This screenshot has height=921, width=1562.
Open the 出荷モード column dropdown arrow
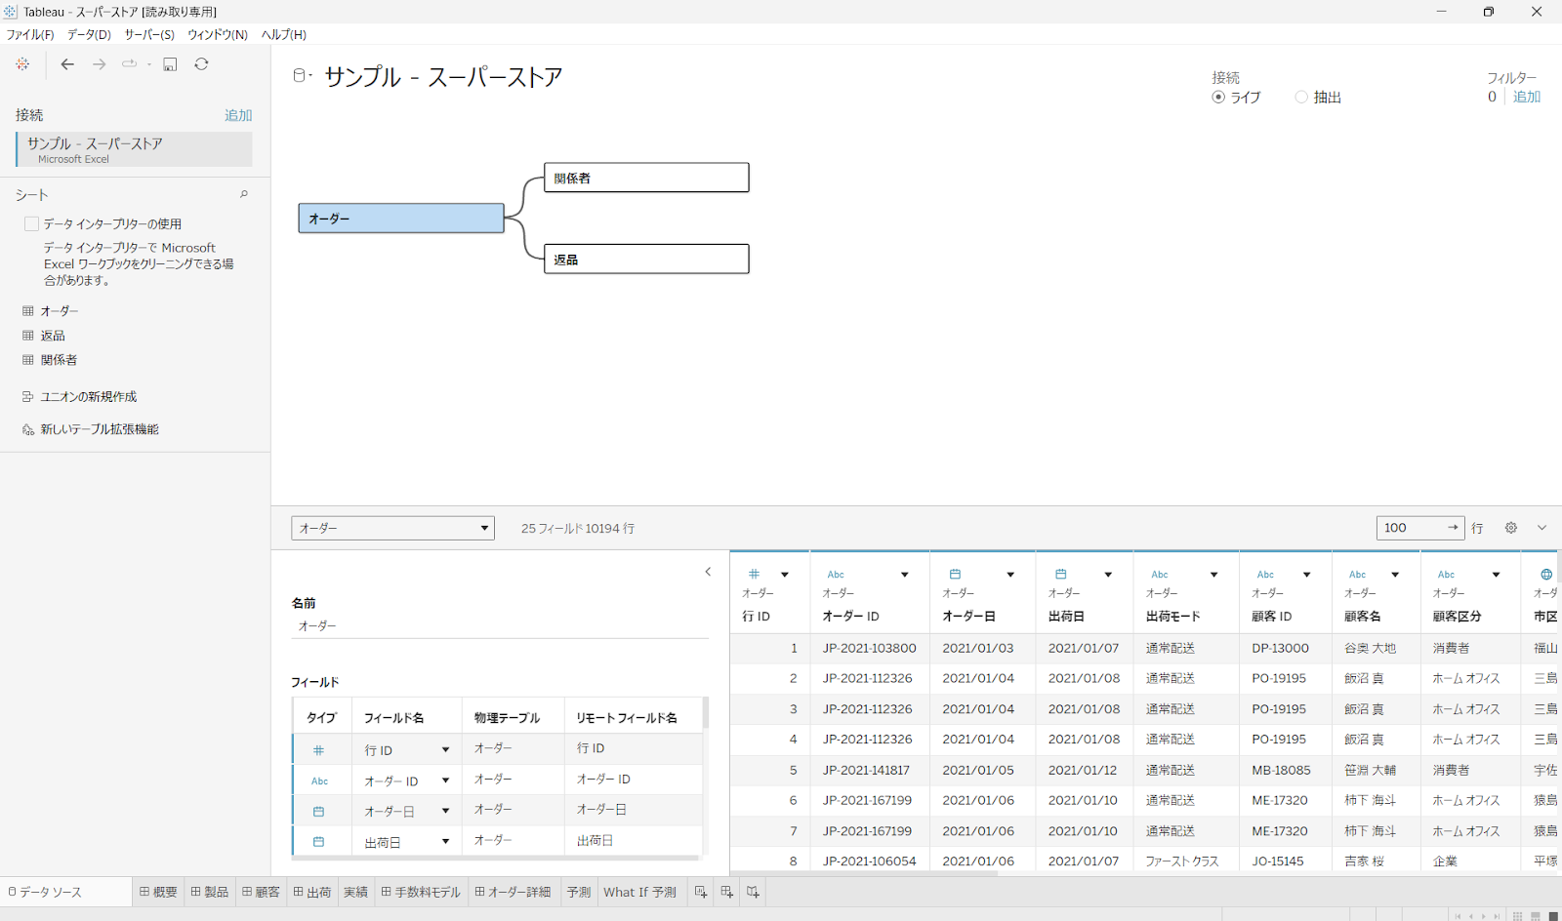point(1214,575)
